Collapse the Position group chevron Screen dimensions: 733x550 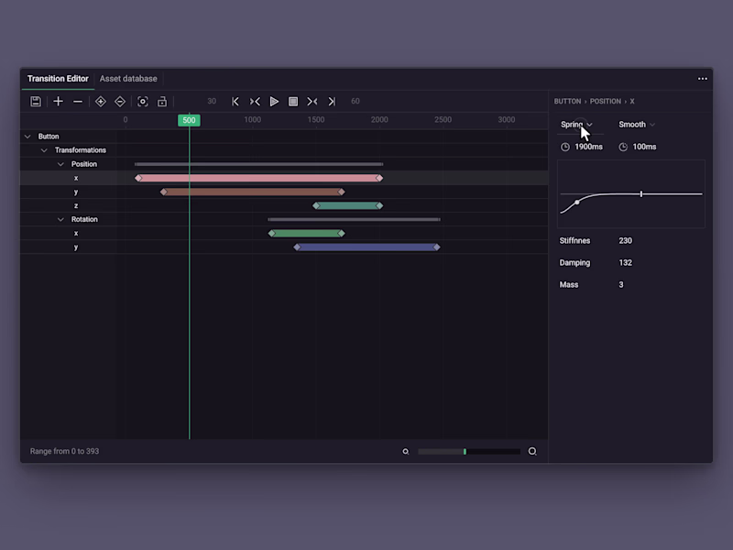(x=60, y=164)
